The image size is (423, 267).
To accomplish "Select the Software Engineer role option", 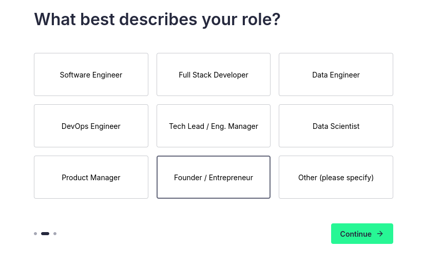I will click(91, 74).
